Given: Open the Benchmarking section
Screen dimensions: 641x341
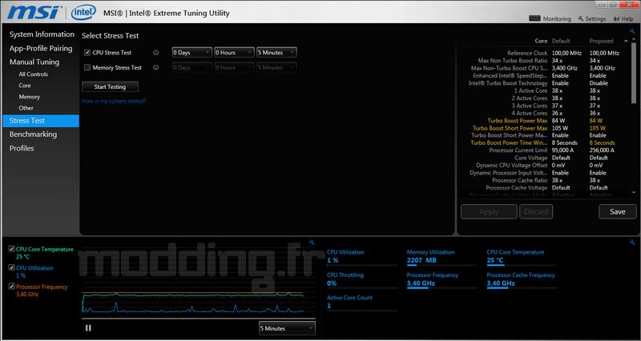Looking at the screenshot, I should click(33, 134).
